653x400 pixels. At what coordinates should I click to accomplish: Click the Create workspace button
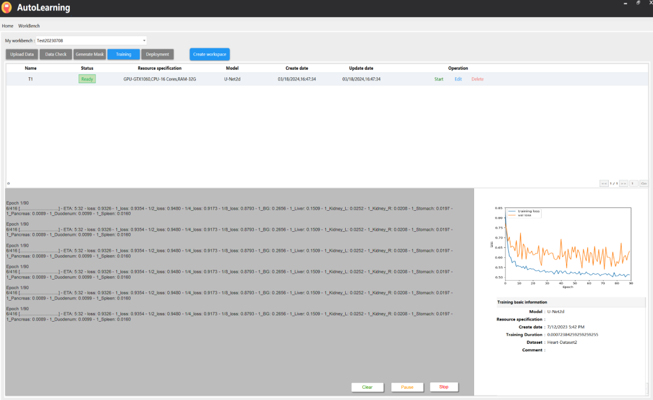click(x=210, y=54)
